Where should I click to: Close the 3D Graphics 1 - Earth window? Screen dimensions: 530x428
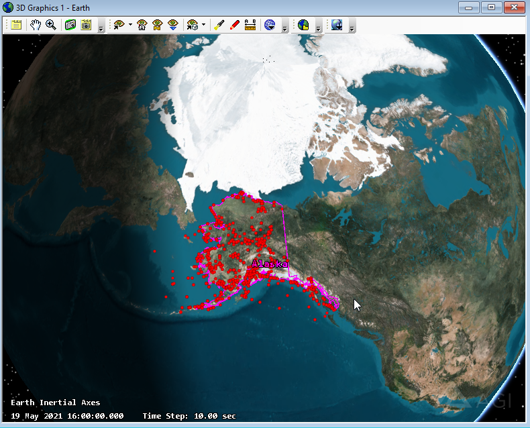point(514,7)
